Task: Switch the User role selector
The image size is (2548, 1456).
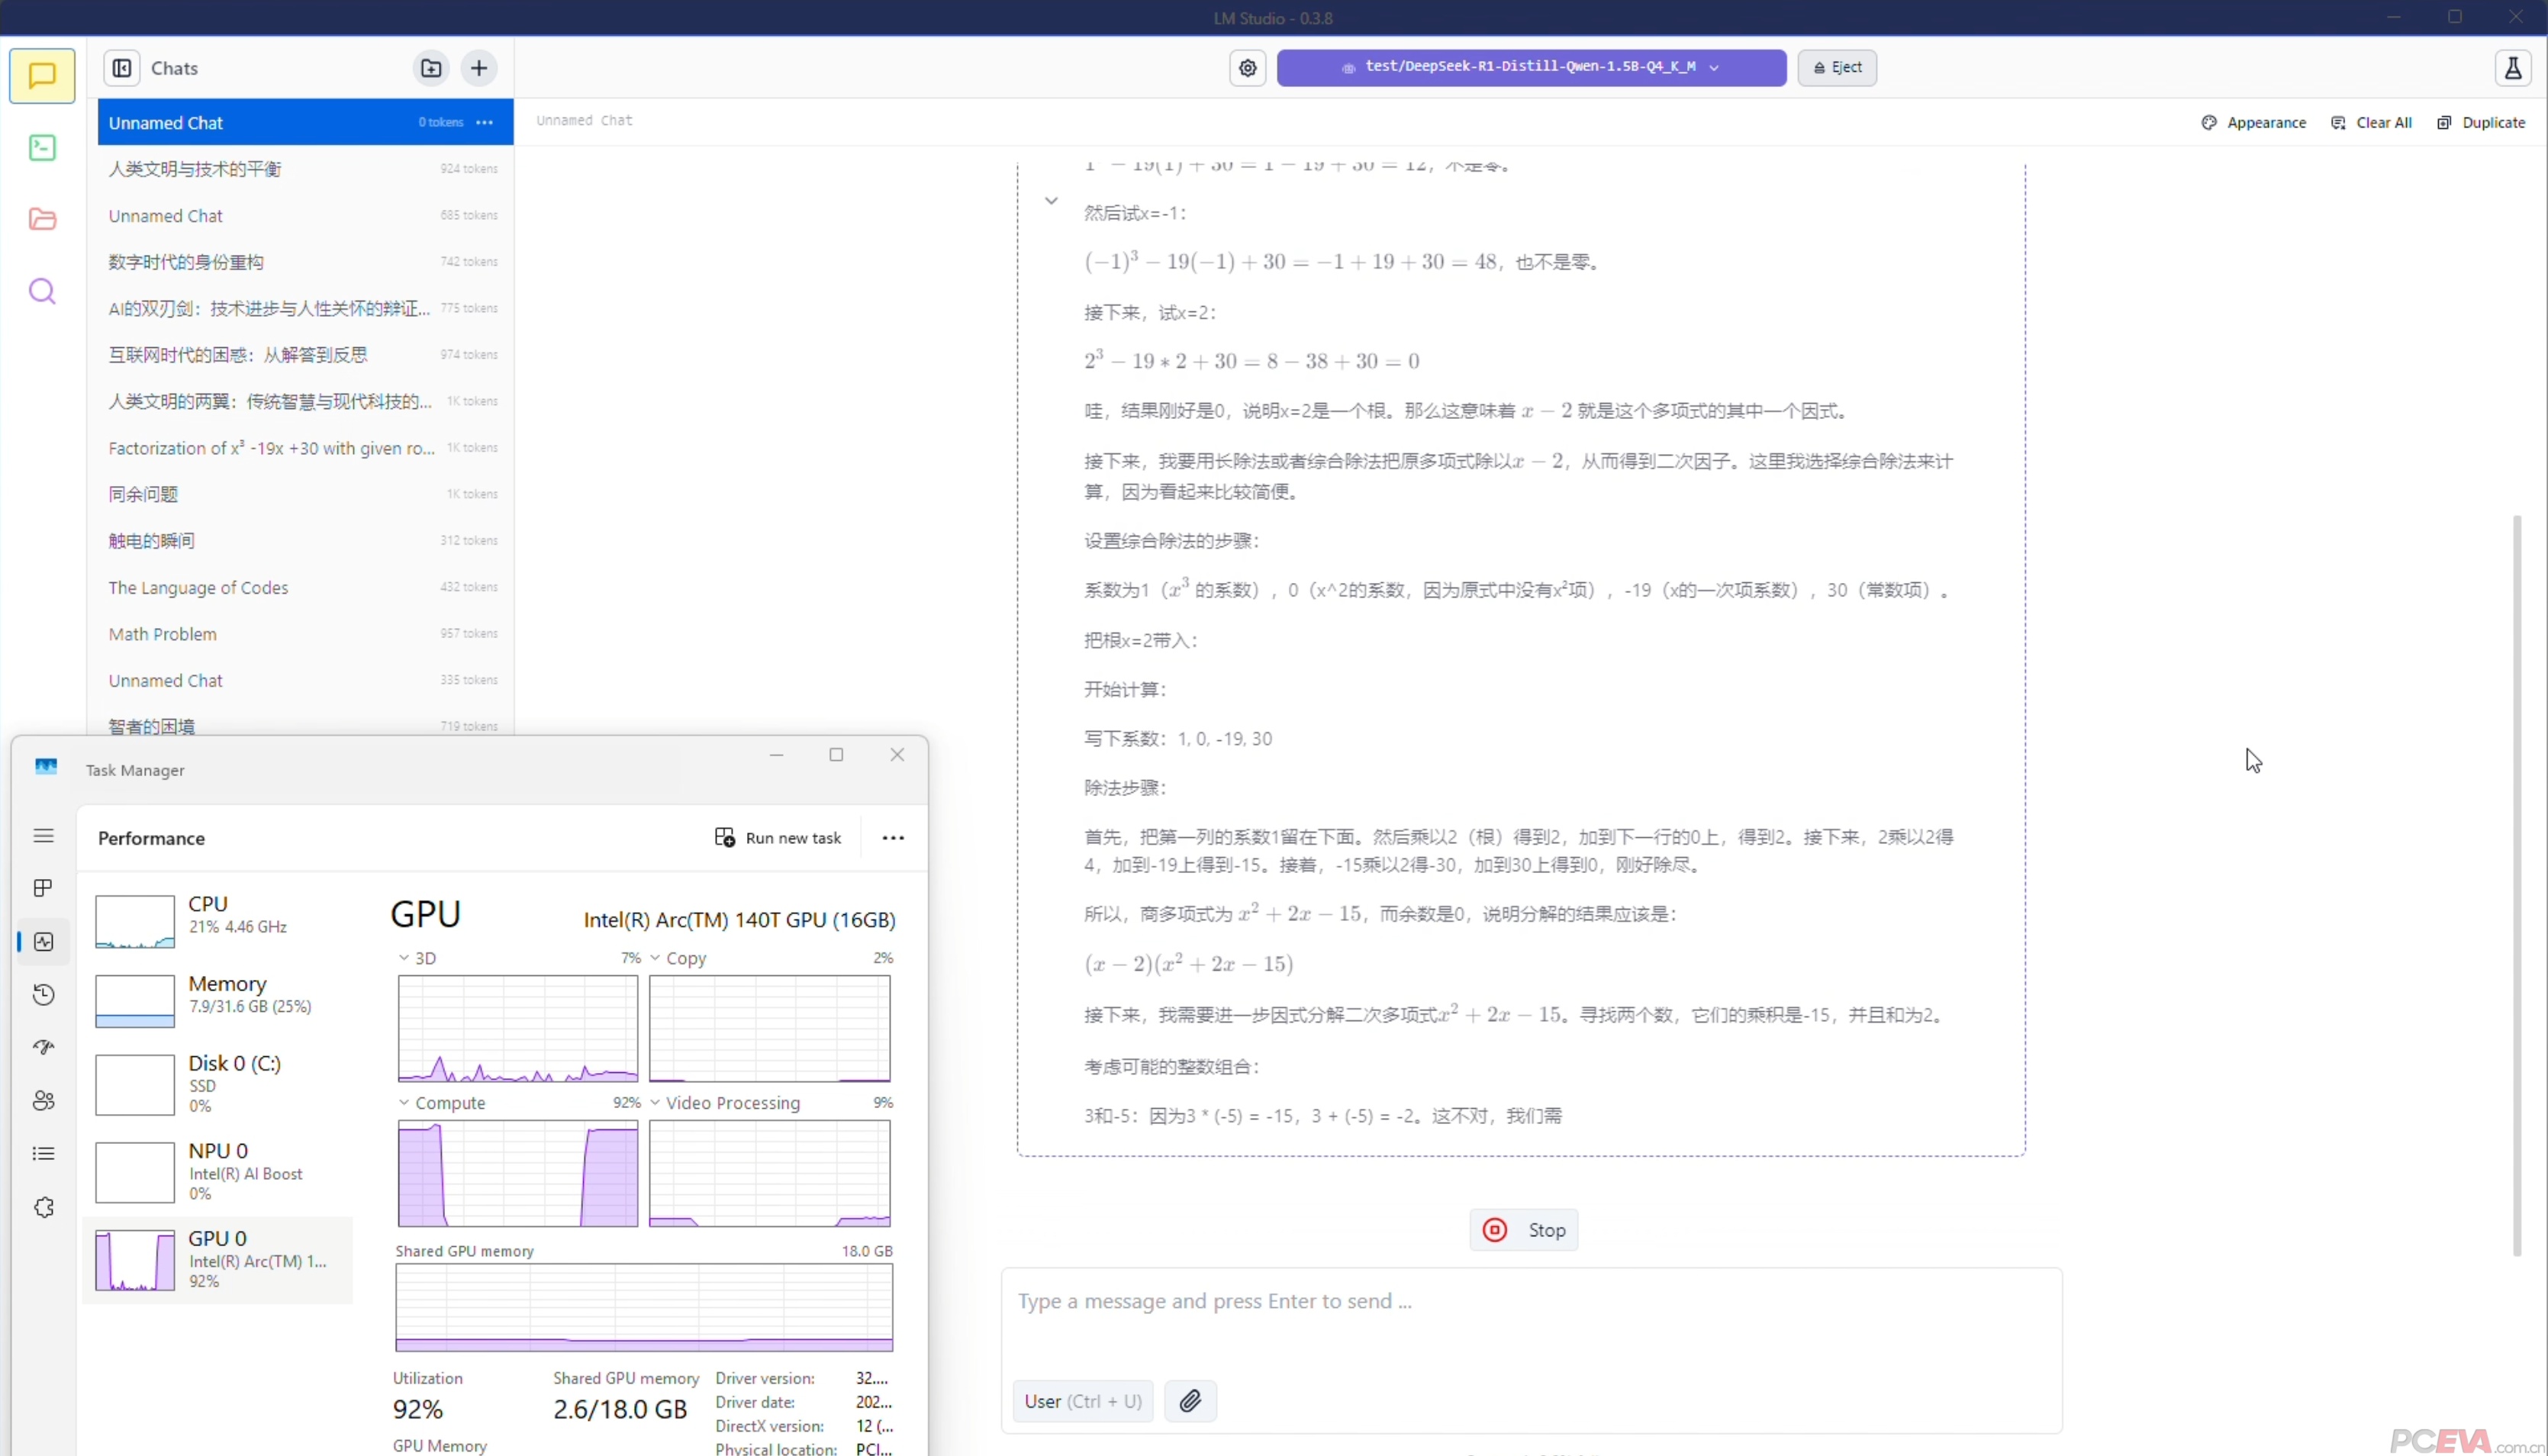Action: pos(1083,1401)
